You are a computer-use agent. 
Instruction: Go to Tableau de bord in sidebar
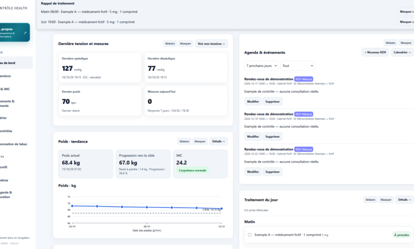tap(16, 63)
